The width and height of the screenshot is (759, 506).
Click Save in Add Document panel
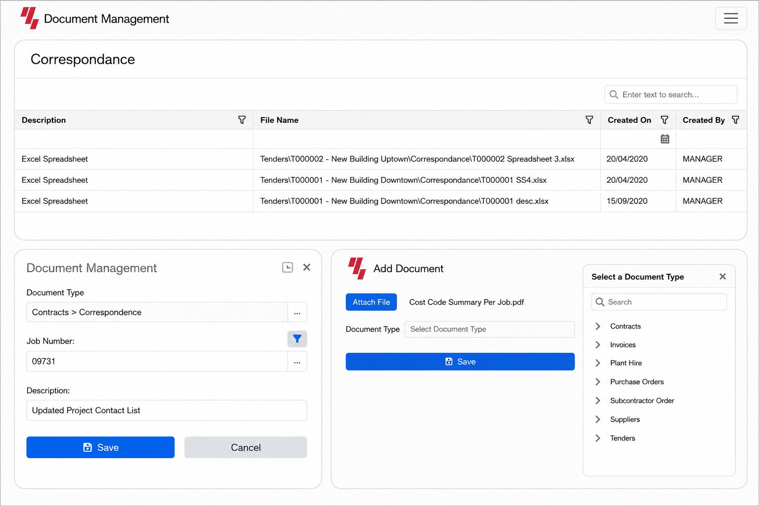(460, 362)
